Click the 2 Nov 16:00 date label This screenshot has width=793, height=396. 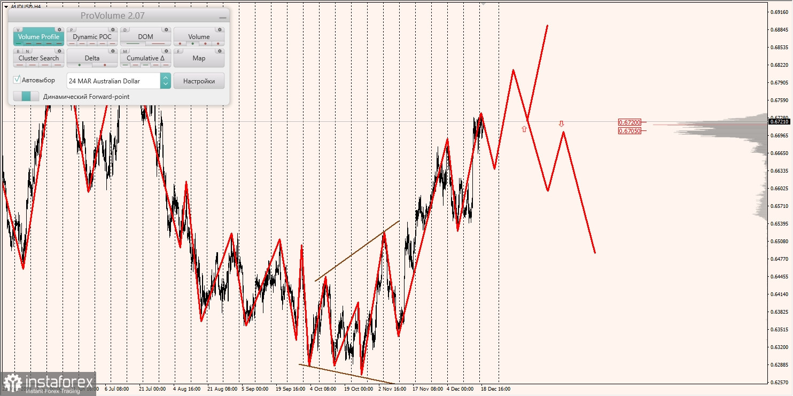[392, 389]
